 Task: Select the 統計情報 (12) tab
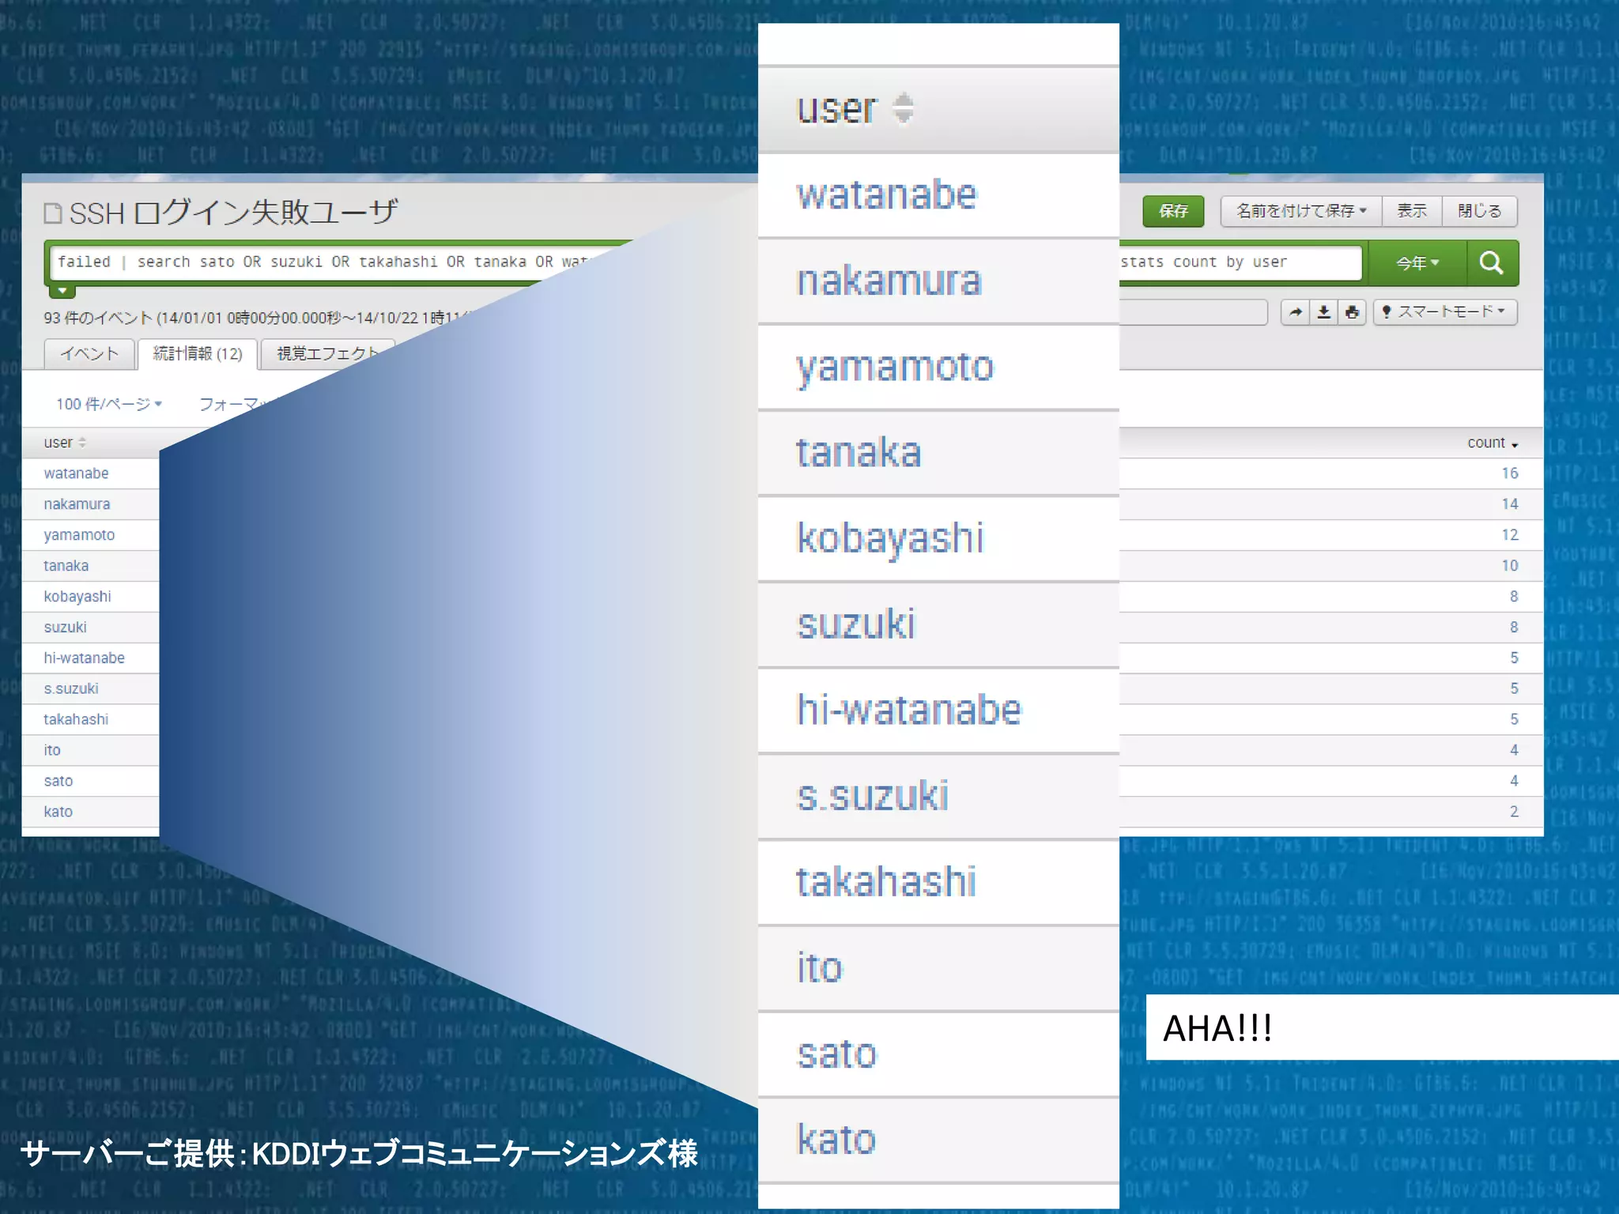(x=198, y=354)
